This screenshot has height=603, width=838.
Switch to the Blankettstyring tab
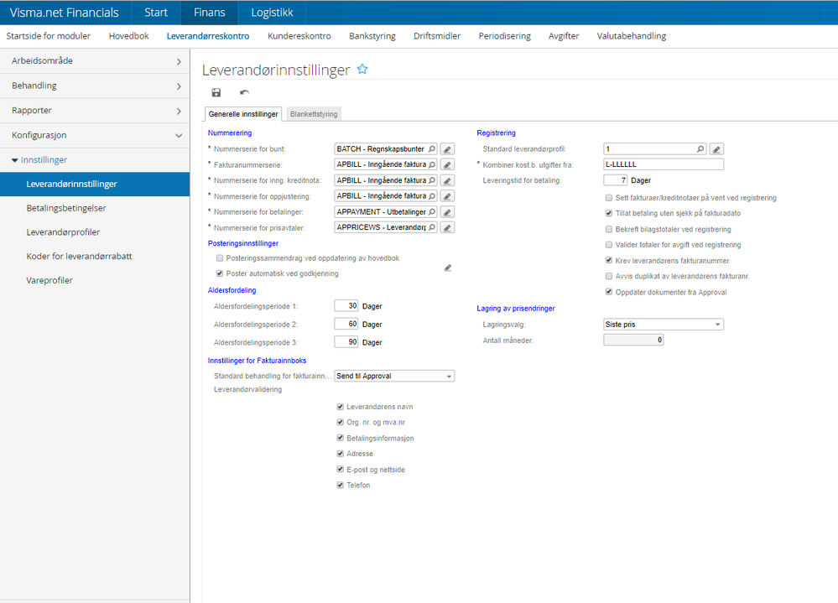[x=314, y=114]
